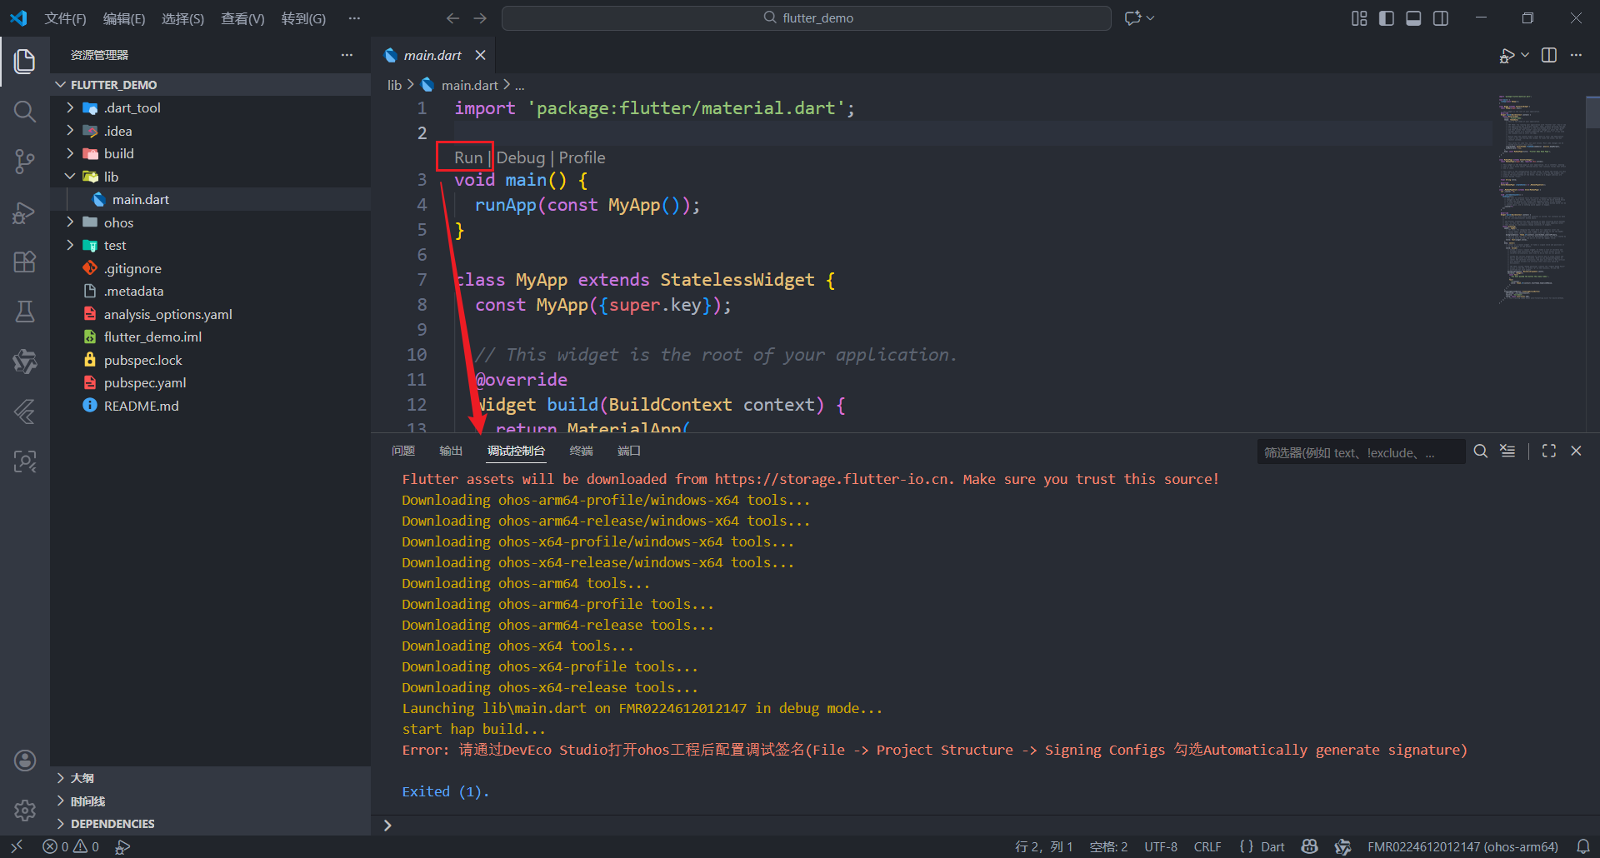Clear the debug console output

(x=1507, y=451)
